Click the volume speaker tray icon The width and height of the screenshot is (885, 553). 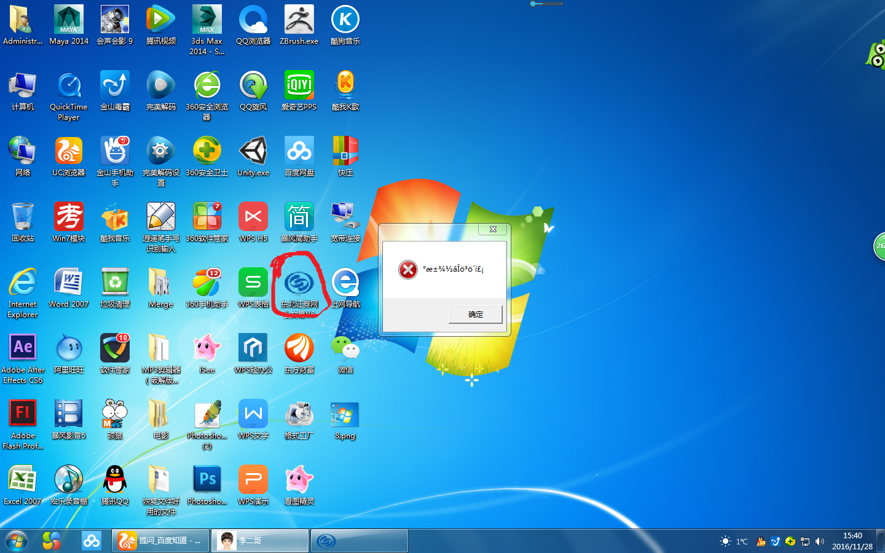pos(819,541)
